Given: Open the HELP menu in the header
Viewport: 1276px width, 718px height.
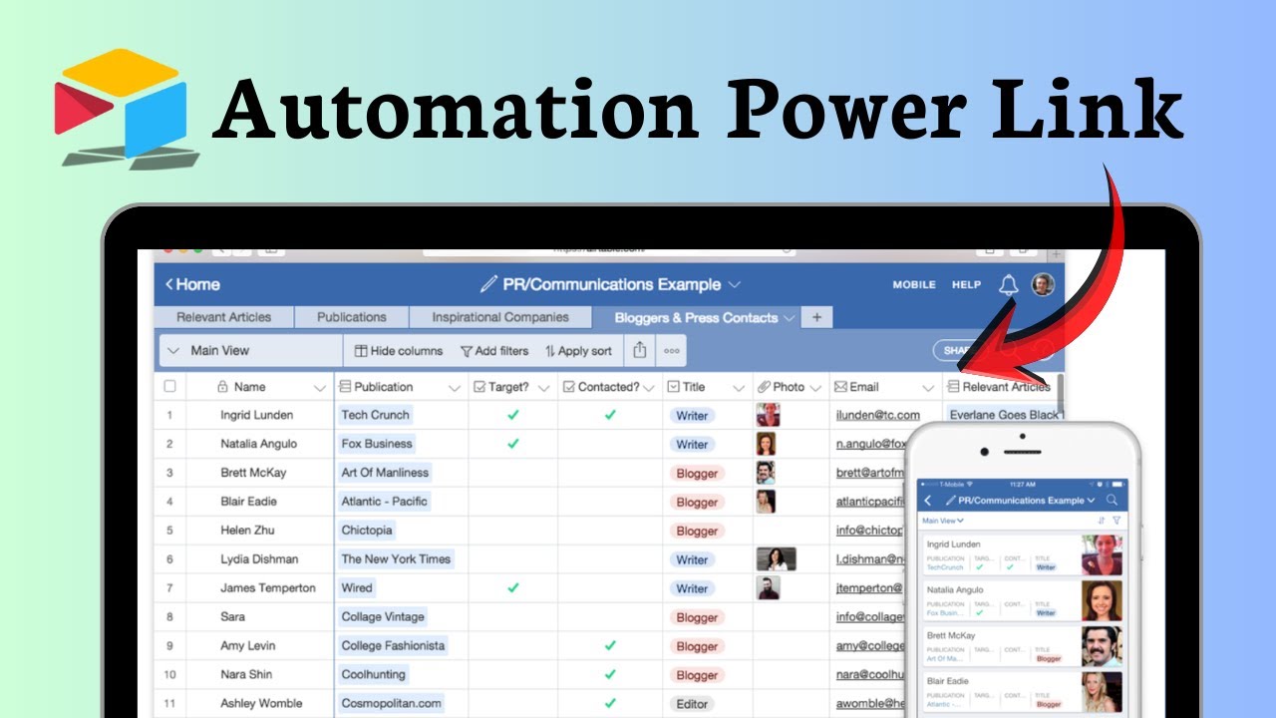Looking at the screenshot, I should click(x=966, y=285).
